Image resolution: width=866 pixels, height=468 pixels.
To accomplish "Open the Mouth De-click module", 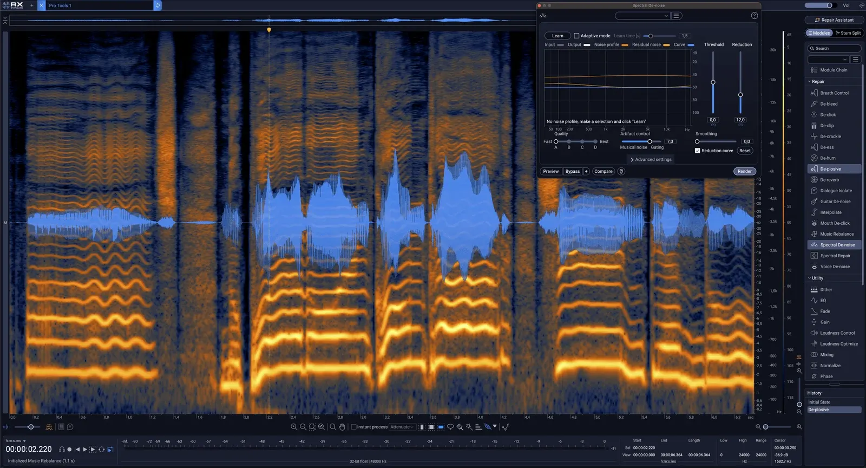I will click(834, 223).
